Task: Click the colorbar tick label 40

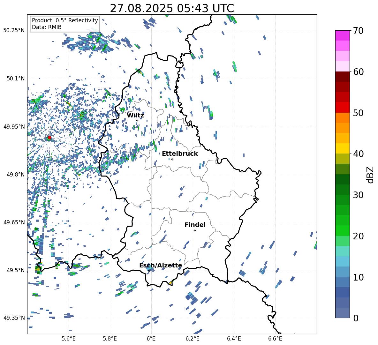Action: (x=358, y=154)
